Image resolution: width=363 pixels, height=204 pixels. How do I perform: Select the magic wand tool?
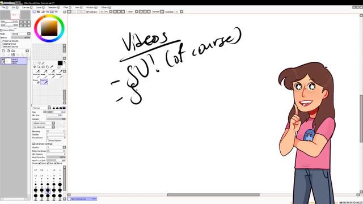click(x=43, y=63)
